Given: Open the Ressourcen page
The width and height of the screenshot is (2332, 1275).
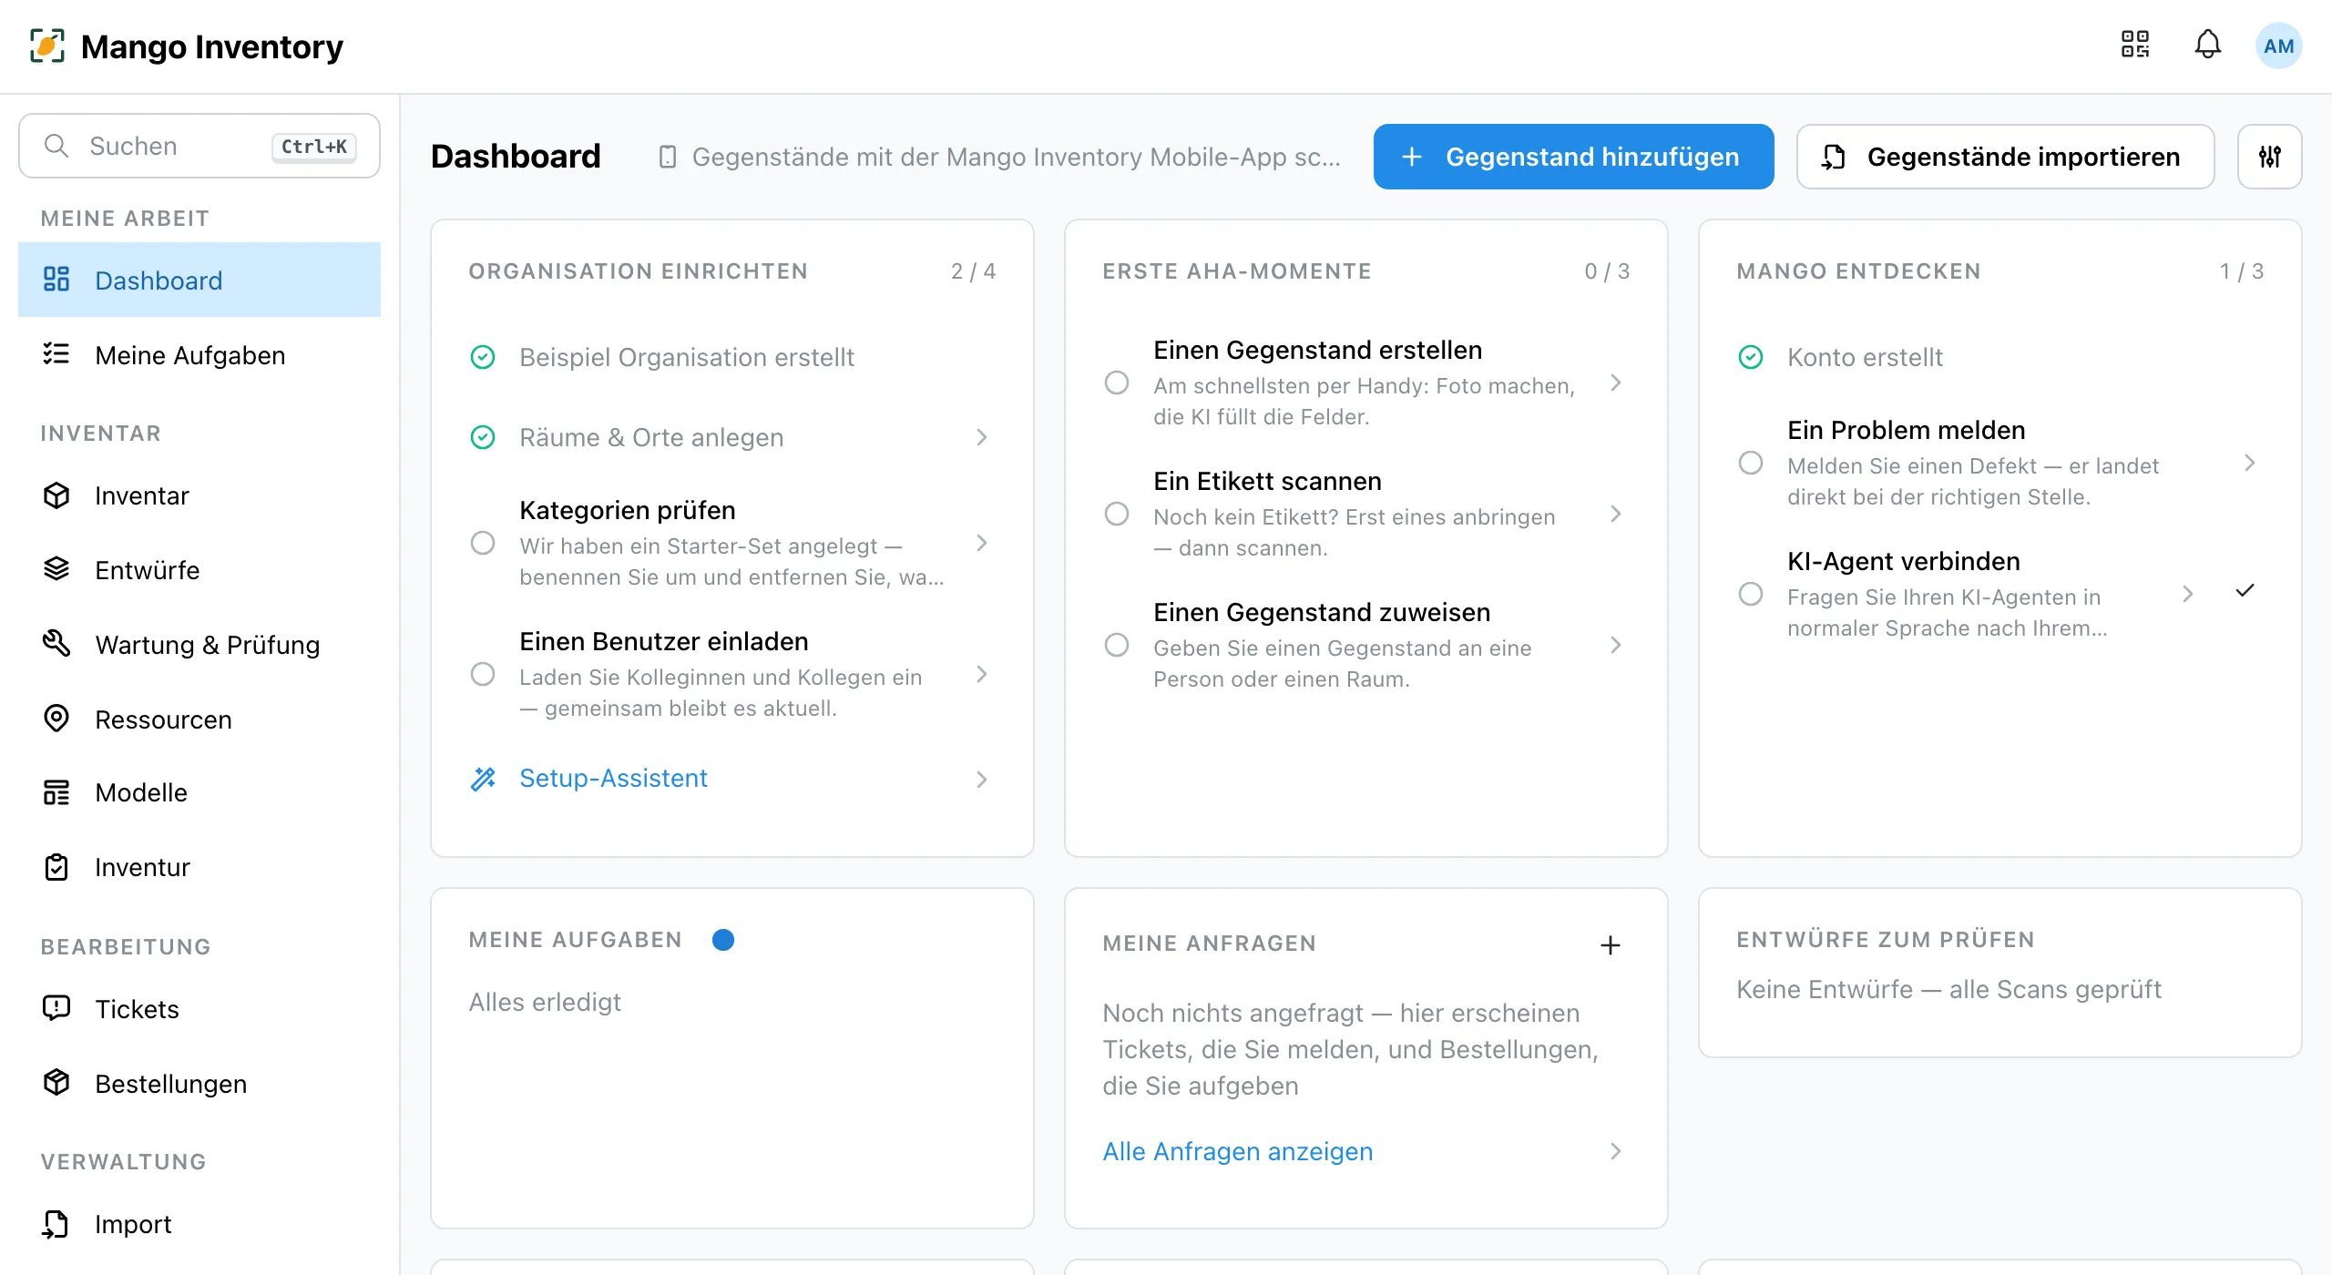Looking at the screenshot, I should tap(199, 719).
